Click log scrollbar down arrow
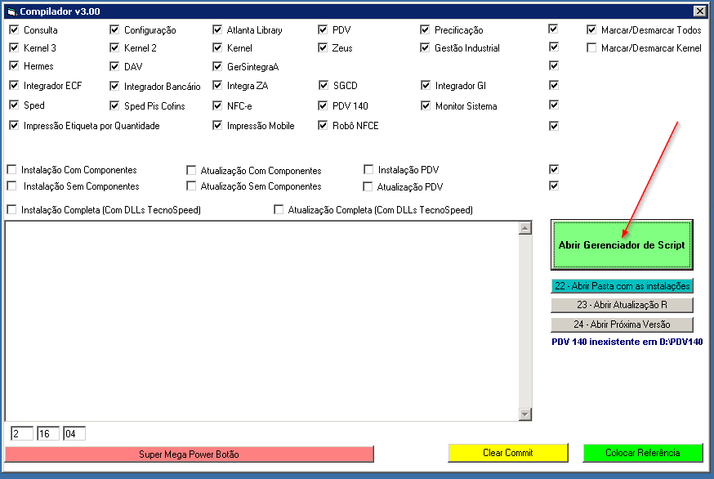This screenshot has height=479, width=714. pyautogui.click(x=525, y=414)
